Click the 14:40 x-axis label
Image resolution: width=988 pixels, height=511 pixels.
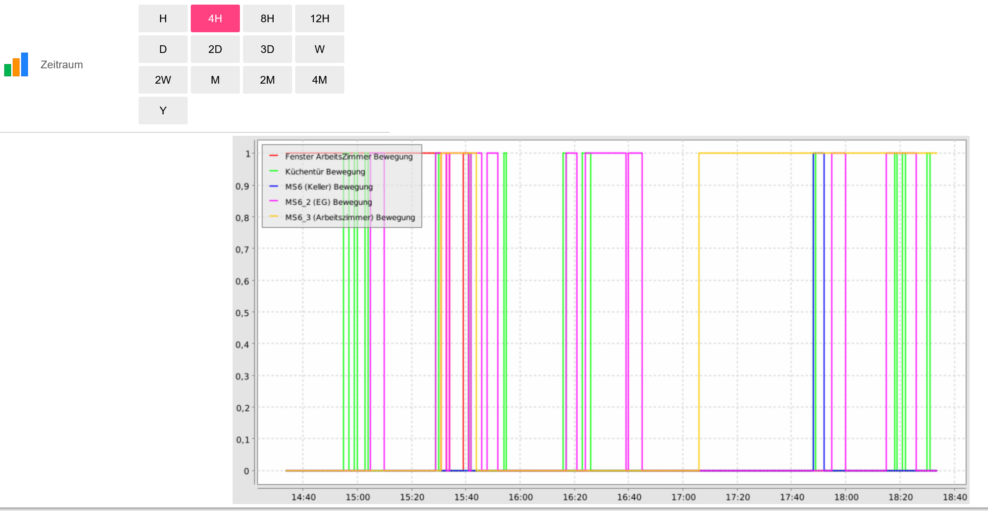click(303, 497)
